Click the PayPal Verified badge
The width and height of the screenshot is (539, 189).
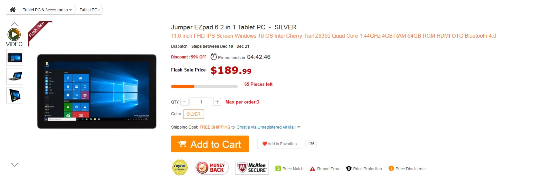coord(180,167)
